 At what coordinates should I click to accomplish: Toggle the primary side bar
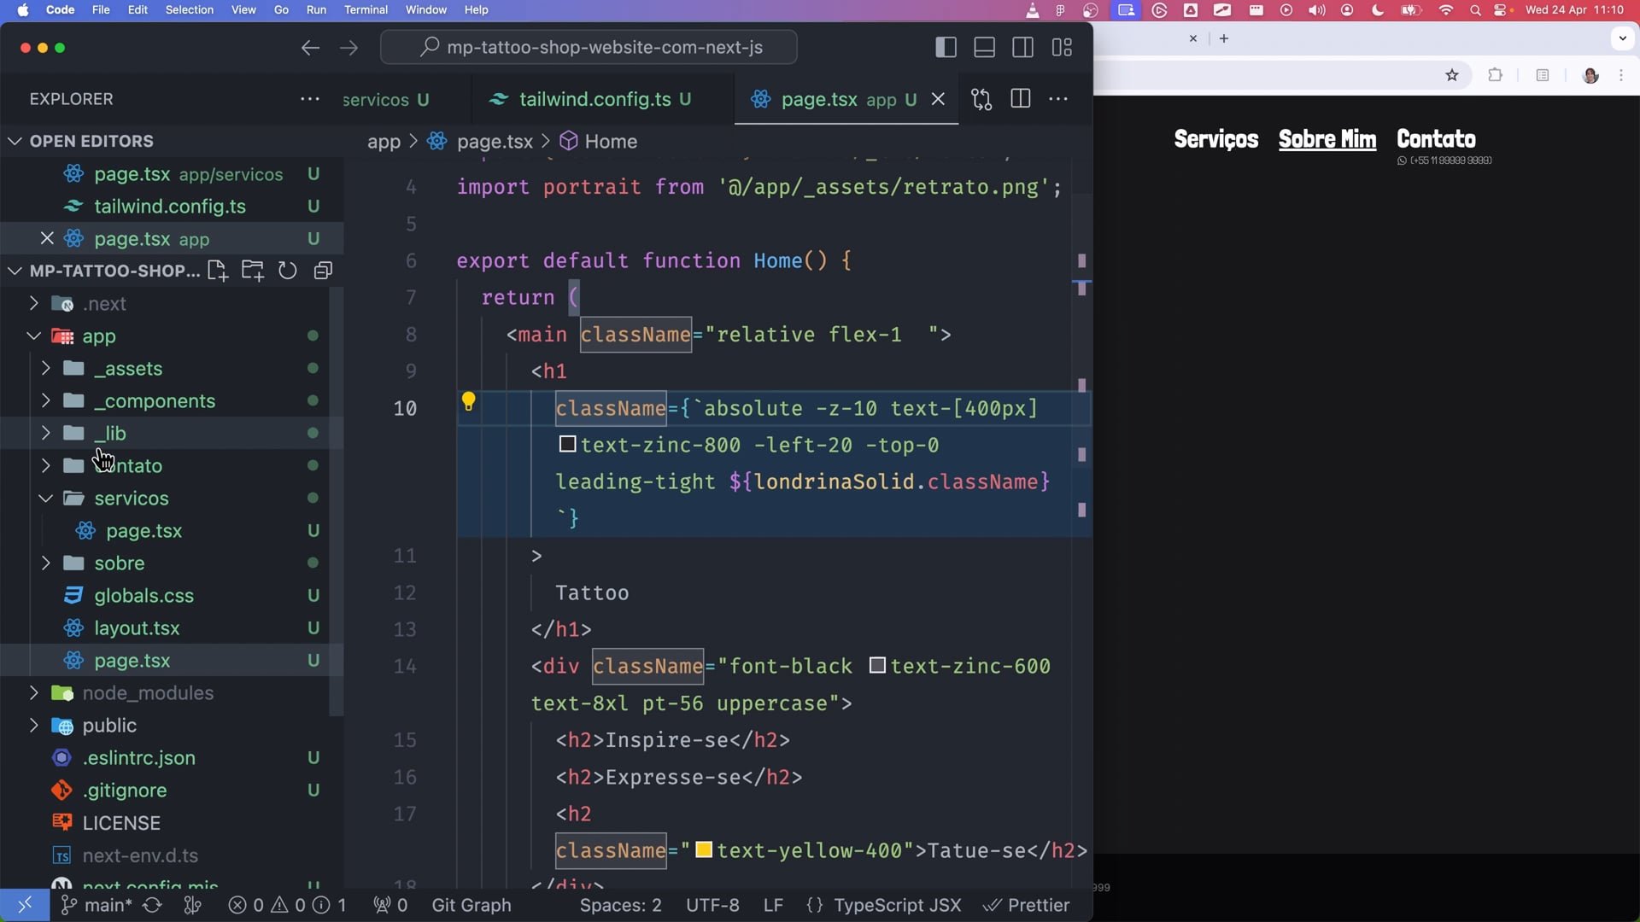tap(946, 48)
